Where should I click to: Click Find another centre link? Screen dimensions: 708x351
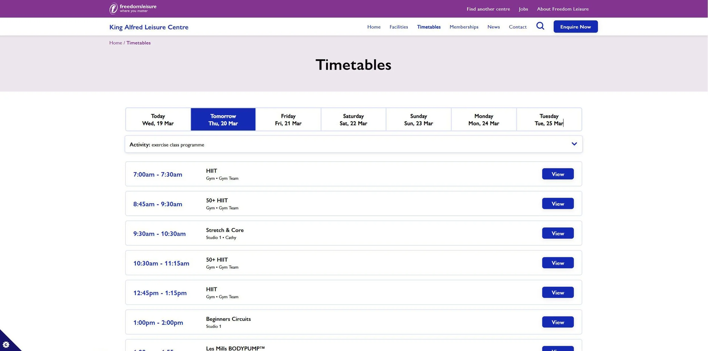pos(488,9)
